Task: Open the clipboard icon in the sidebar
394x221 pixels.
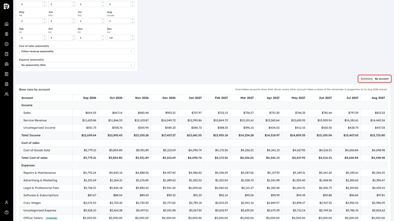Action: [7, 34]
